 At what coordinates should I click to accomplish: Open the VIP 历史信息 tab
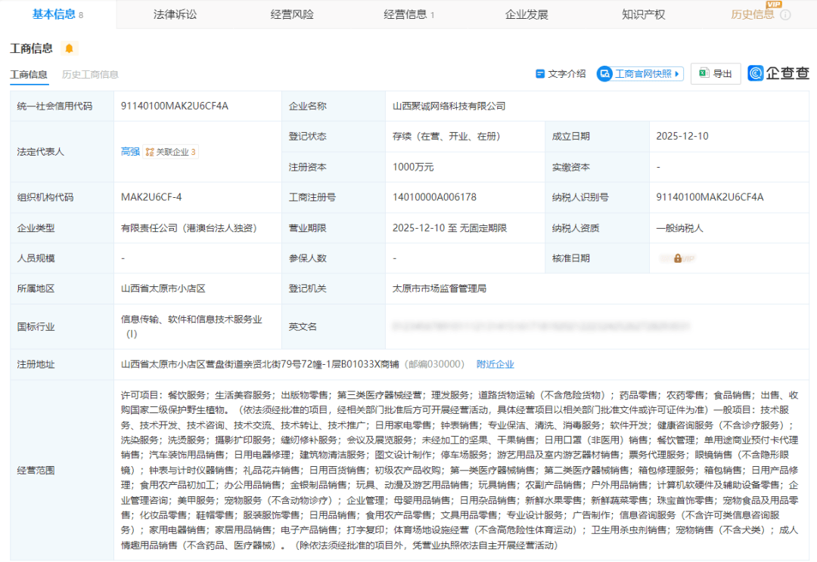[x=753, y=15]
